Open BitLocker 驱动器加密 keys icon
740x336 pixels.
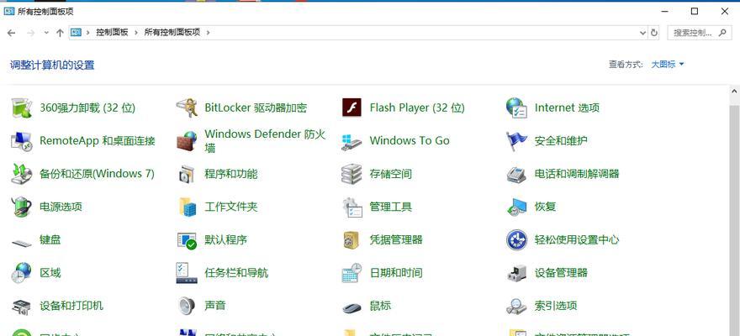pos(187,108)
